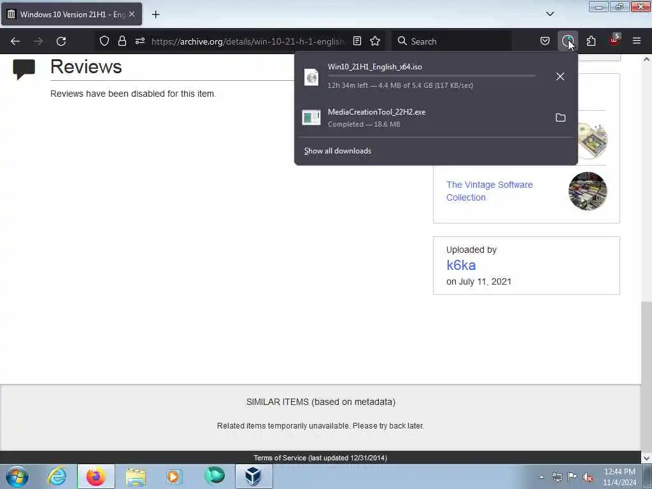Go back to previous page
The height and width of the screenshot is (489, 652).
15,41
